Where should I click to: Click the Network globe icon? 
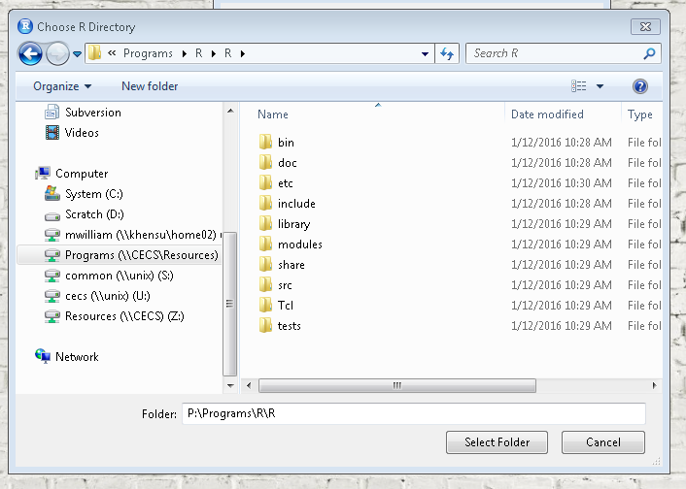43,356
